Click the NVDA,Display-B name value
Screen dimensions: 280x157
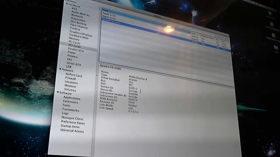point(138,78)
